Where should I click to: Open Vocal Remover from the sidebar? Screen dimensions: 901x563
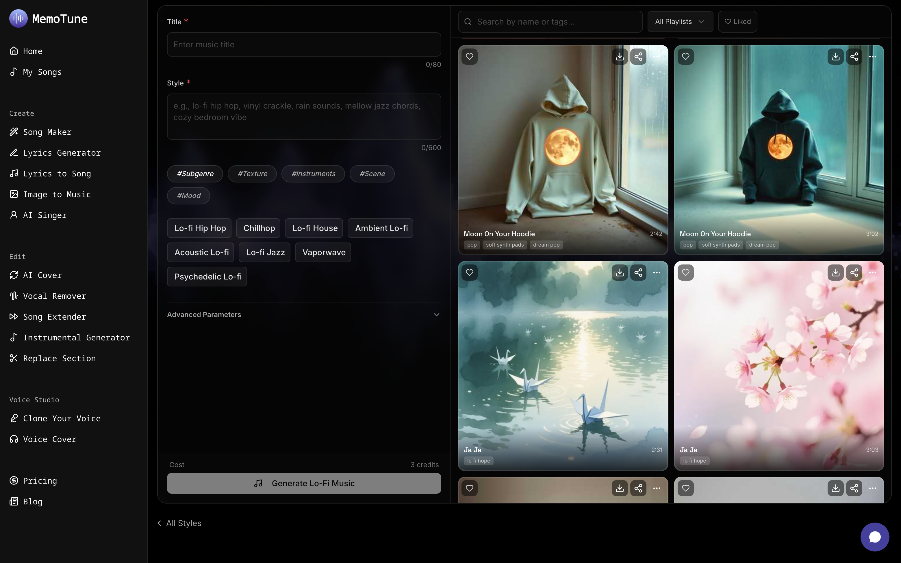point(54,296)
